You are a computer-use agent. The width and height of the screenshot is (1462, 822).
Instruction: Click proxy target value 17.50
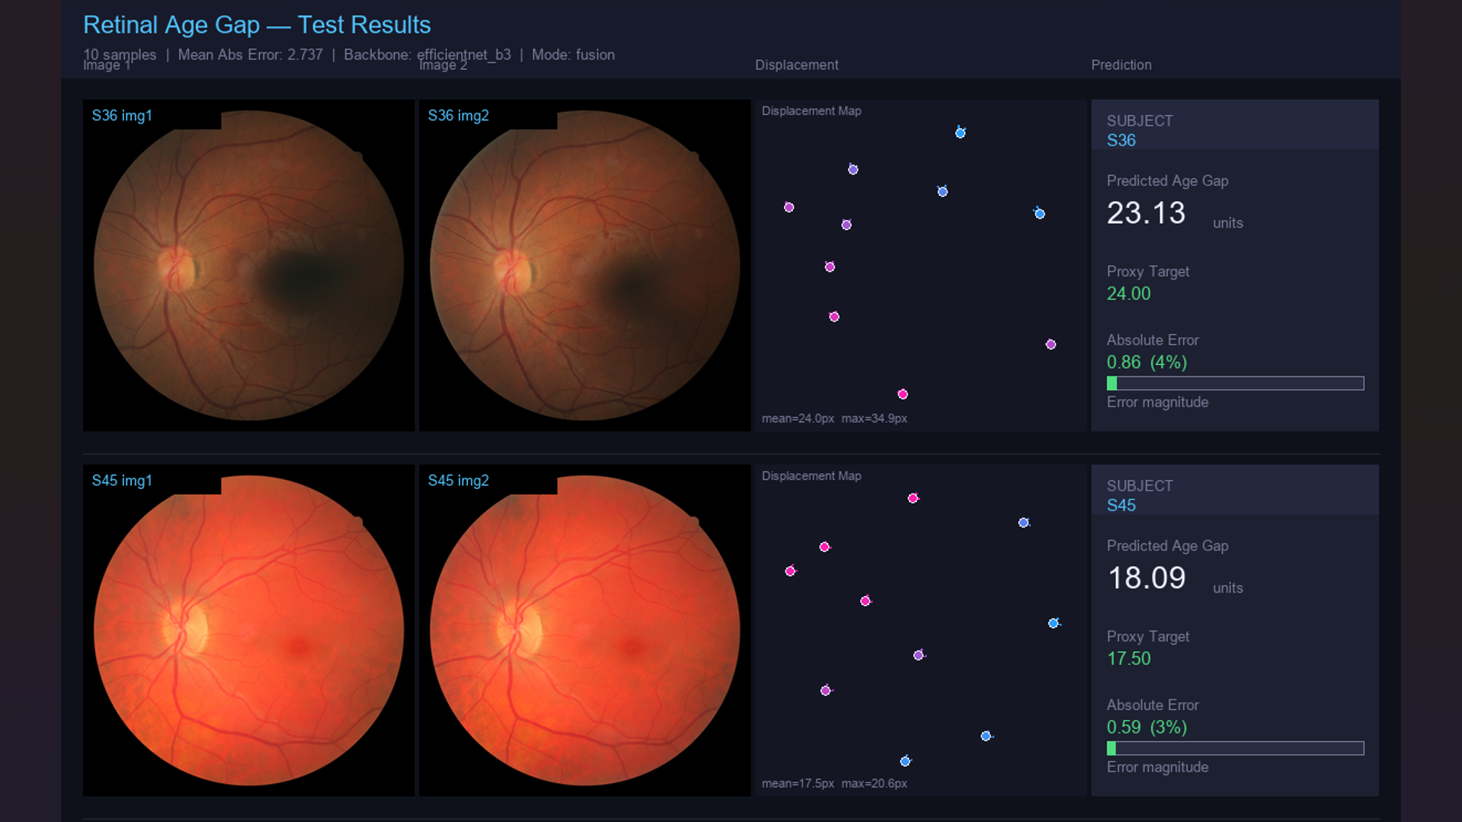click(1128, 658)
